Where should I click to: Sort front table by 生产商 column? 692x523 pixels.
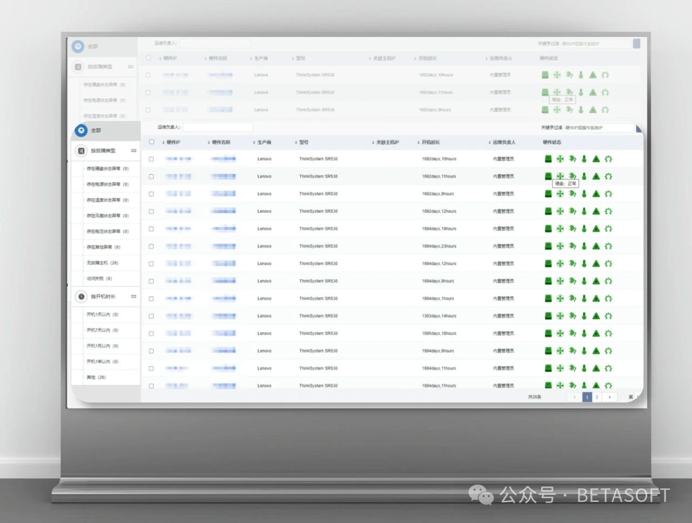[x=264, y=143]
